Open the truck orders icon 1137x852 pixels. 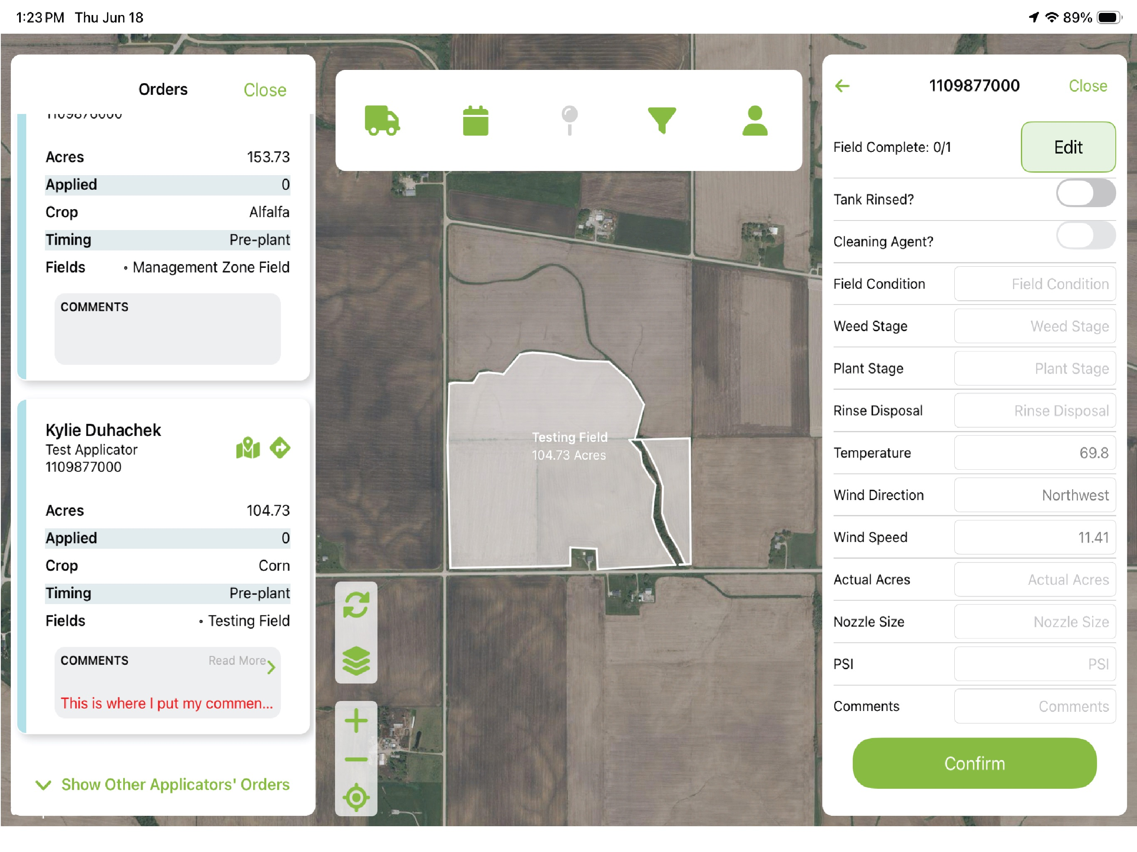382,120
